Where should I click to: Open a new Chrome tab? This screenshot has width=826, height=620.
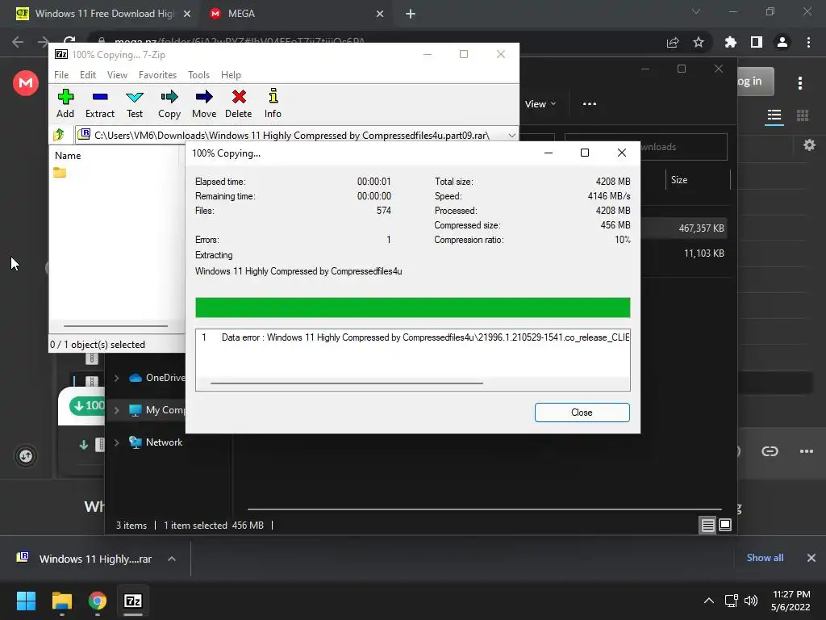coord(411,14)
